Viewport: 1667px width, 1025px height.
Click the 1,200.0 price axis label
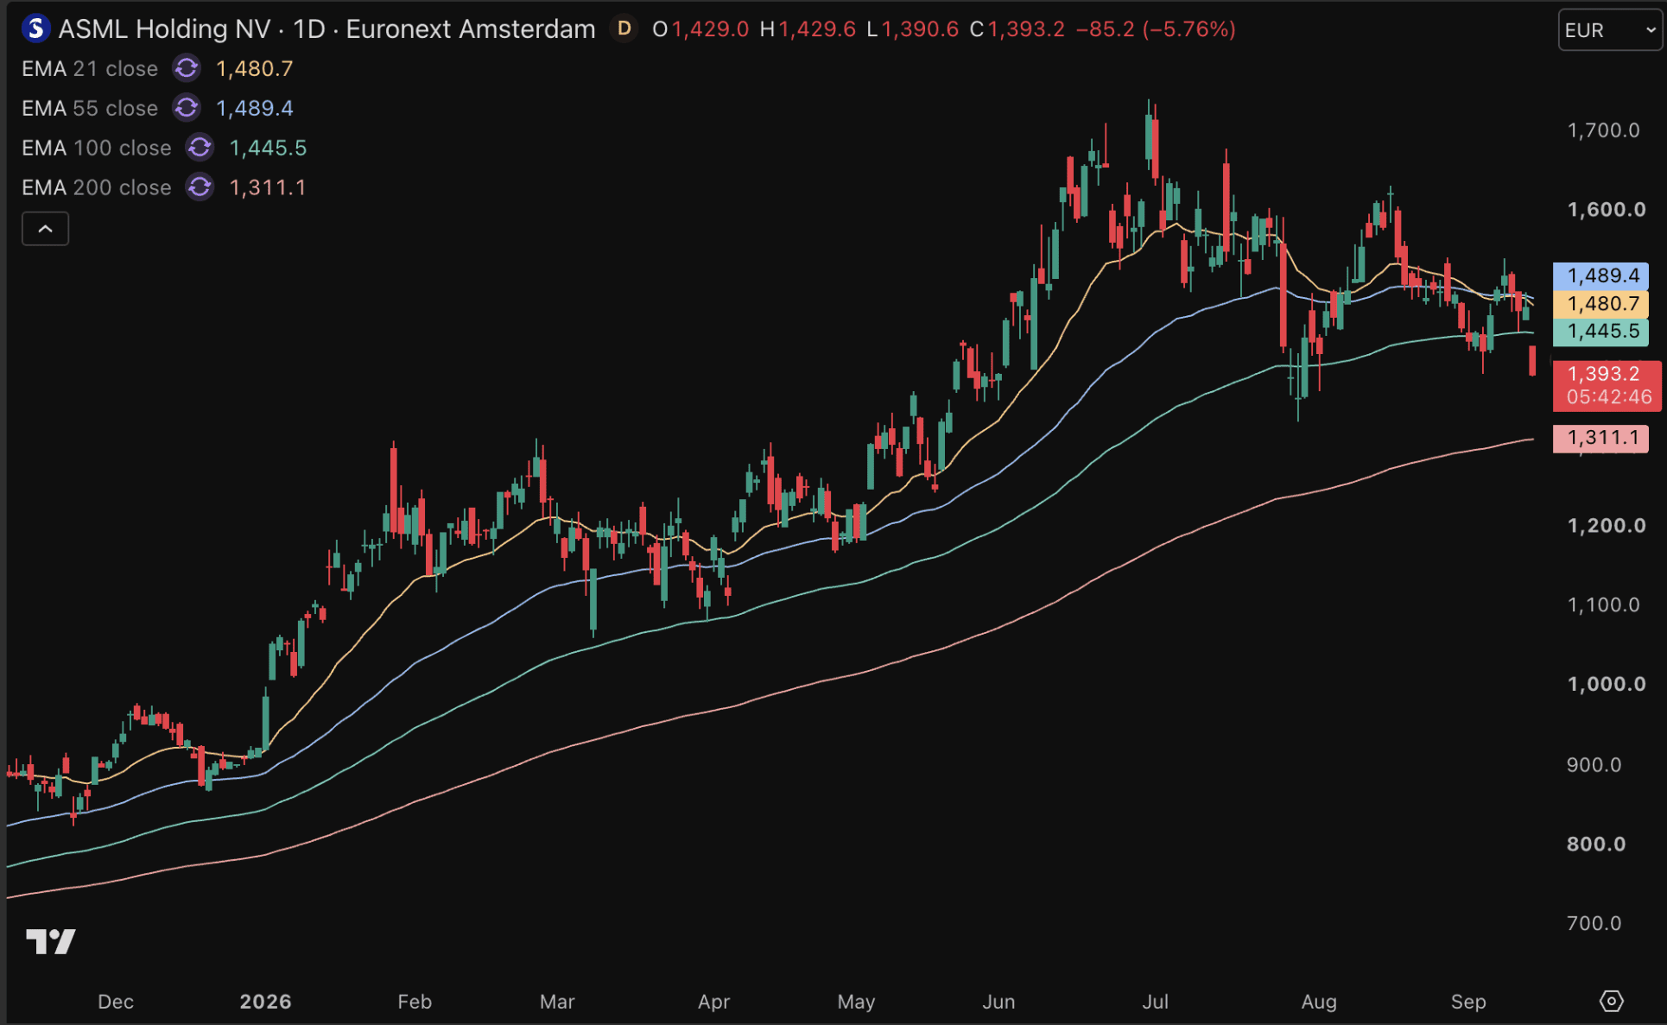[1607, 526]
